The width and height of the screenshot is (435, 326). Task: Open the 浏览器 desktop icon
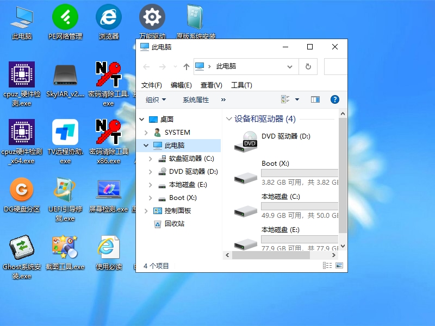click(109, 23)
